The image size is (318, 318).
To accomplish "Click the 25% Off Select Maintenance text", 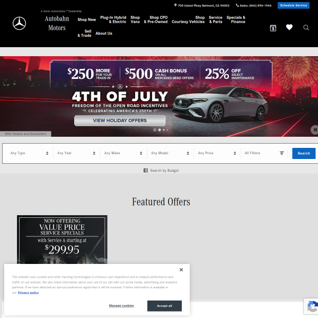I will [229, 74].
